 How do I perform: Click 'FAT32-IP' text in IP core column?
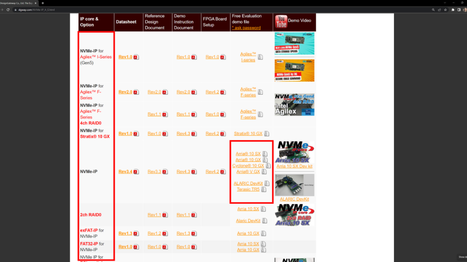tap(89, 244)
